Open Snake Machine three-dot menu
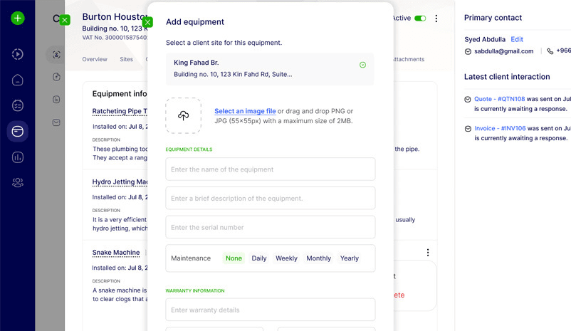The image size is (571, 331). pos(427,253)
